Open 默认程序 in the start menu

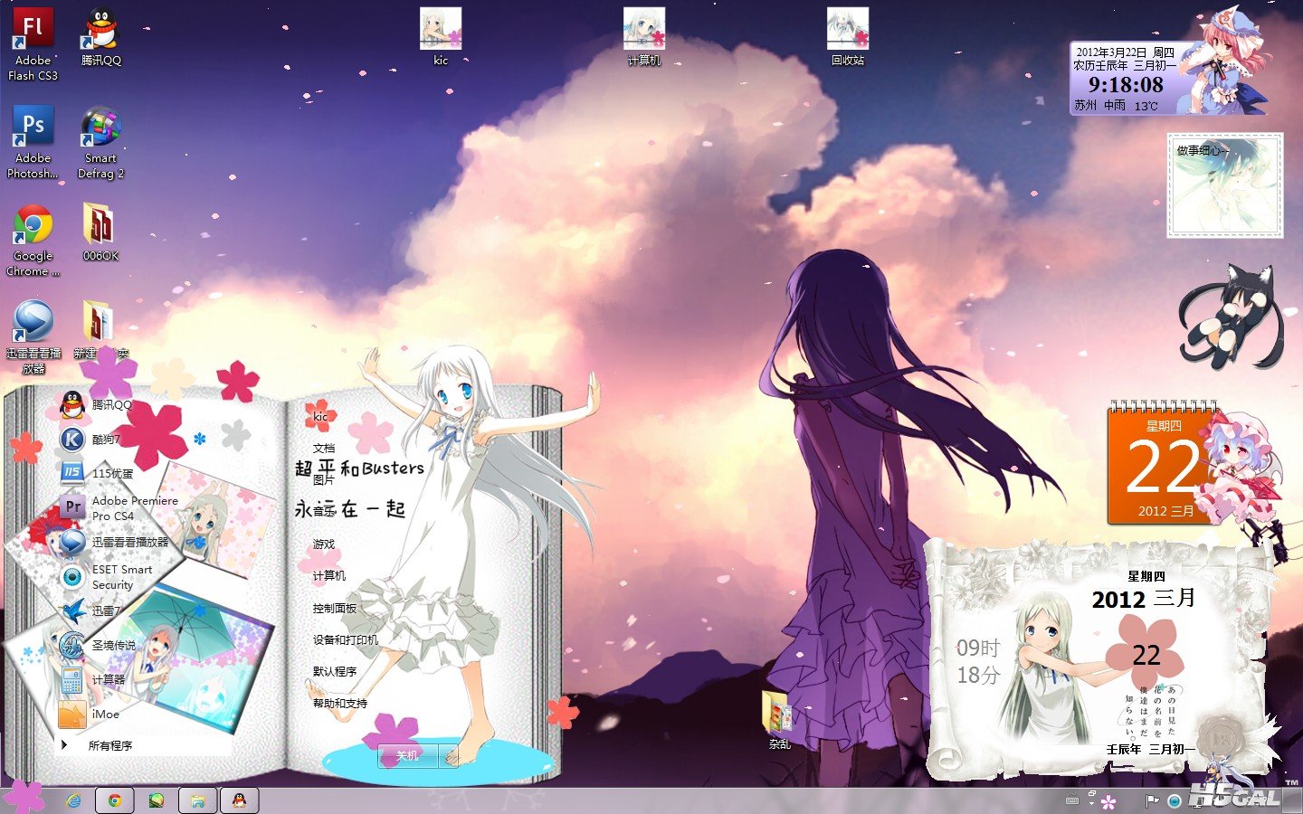pos(335,671)
